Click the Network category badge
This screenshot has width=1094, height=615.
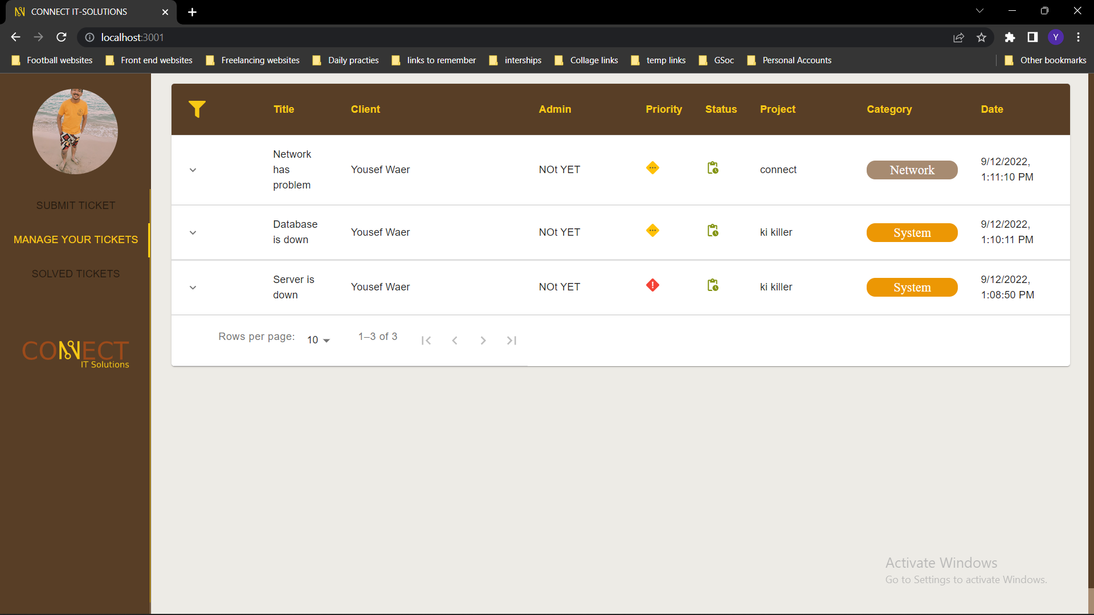pos(912,170)
